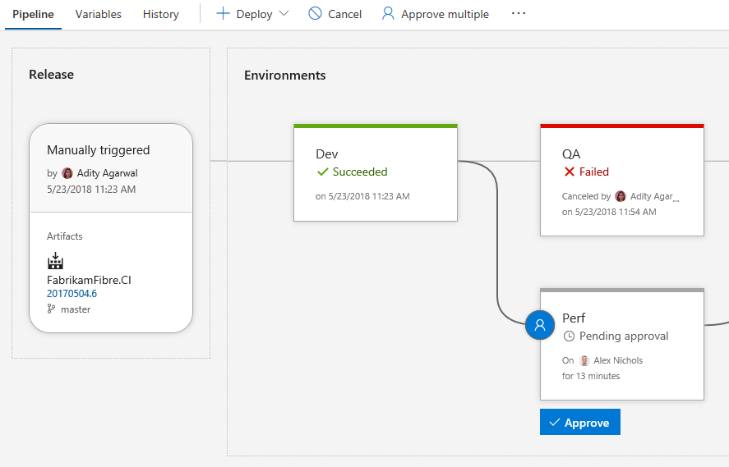Click the Approve multiple person icon
The height and width of the screenshot is (467, 729).
[388, 14]
